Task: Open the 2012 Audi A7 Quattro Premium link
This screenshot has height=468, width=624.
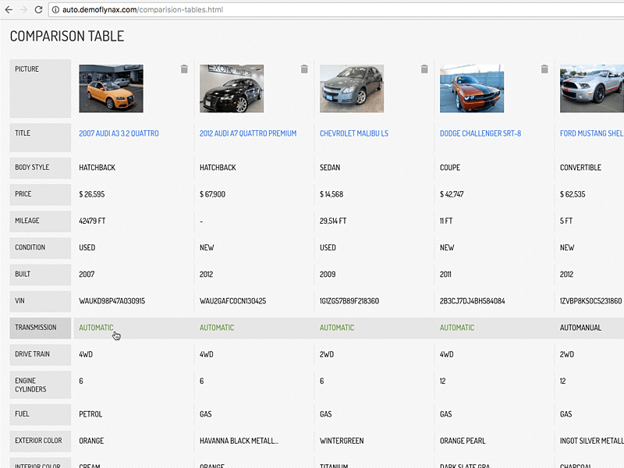Action: coord(248,133)
